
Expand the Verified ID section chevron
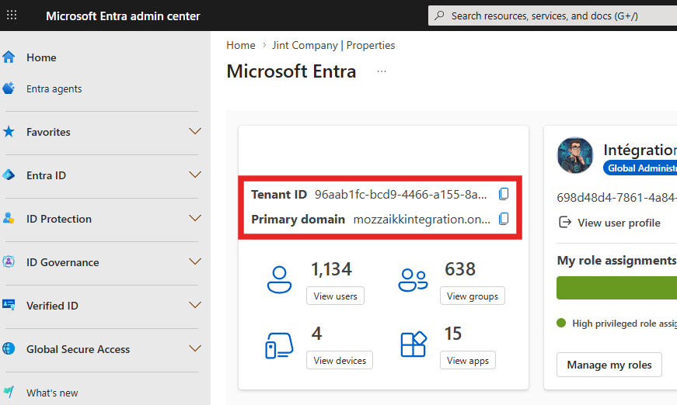(195, 305)
